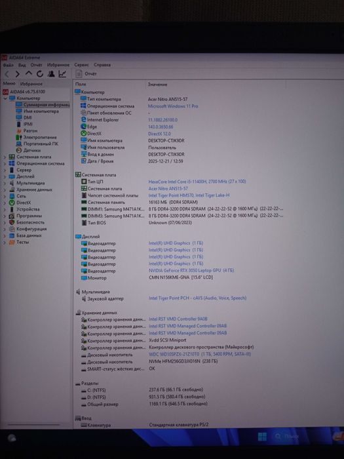Select Суммарная информация in the tree
This screenshot has height=459, width=344.
[43, 104]
